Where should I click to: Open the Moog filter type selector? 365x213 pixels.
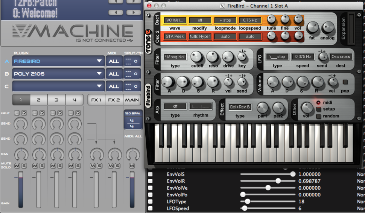tap(175, 57)
